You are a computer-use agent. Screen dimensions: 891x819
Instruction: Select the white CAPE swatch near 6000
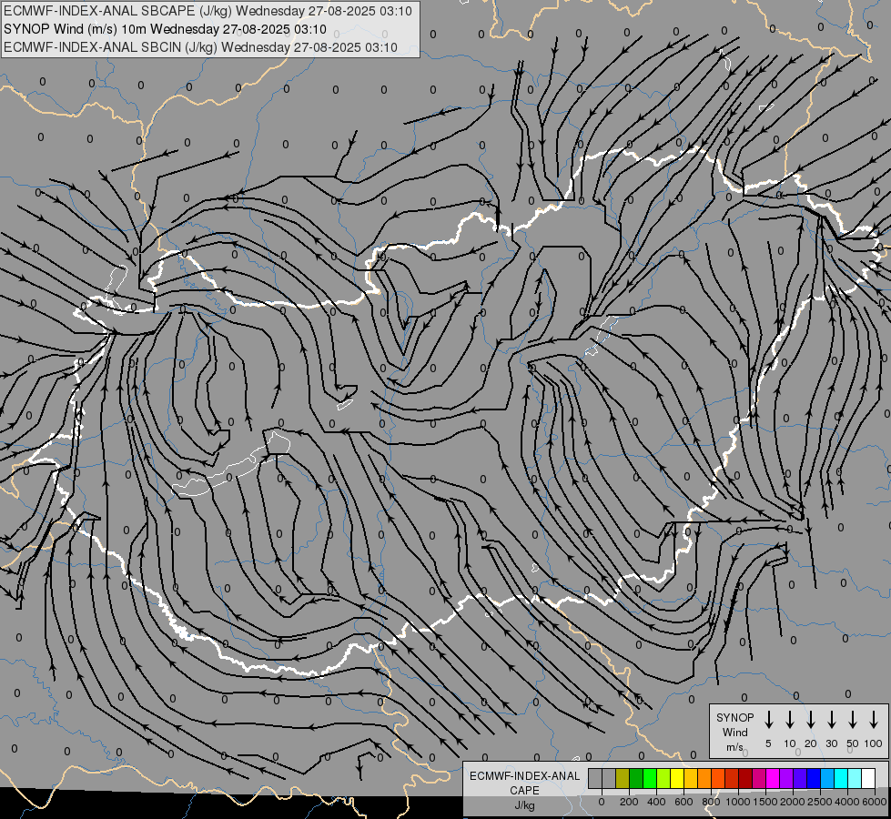point(869,778)
